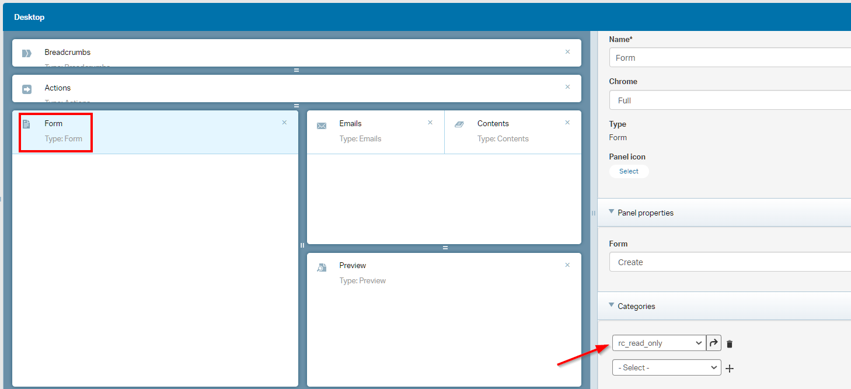
Task: Open the Chrome dropdown showing Full
Action: 730,100
